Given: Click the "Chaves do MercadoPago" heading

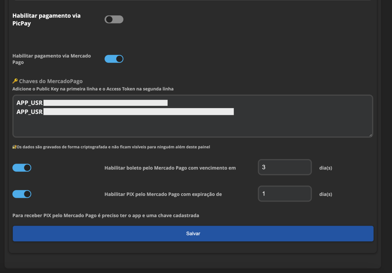Looking at the screenshot, I should click(x=51, y=81).
